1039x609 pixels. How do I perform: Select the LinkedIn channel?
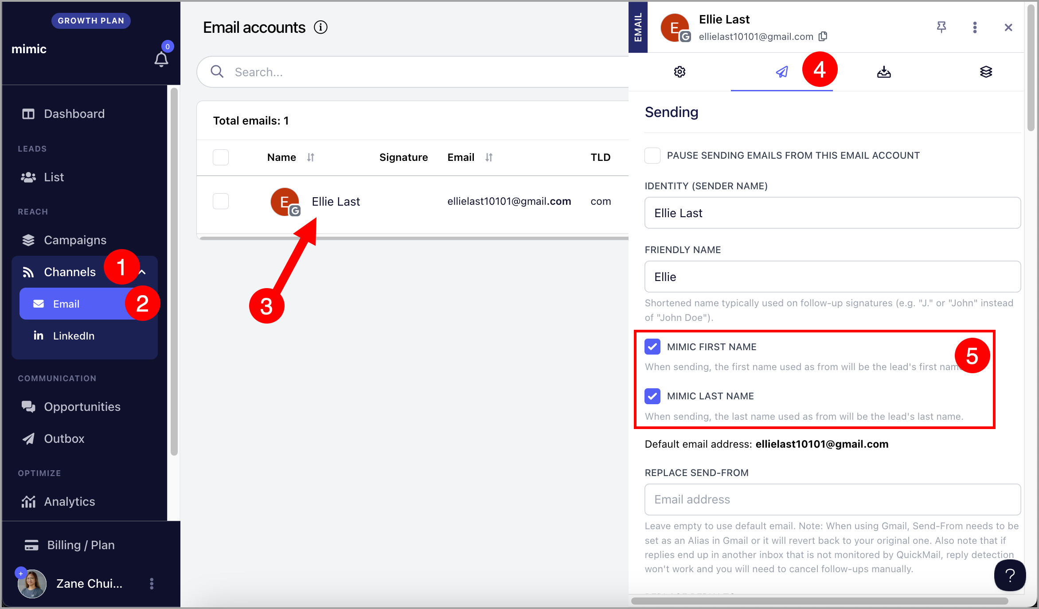(x=74, y=336)
